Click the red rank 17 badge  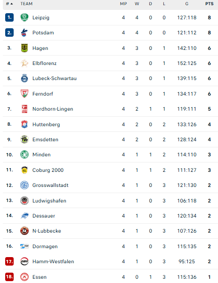click(9, 261)
